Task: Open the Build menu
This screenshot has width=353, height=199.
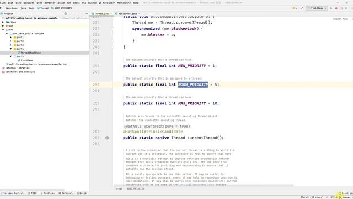Action: 61,3
